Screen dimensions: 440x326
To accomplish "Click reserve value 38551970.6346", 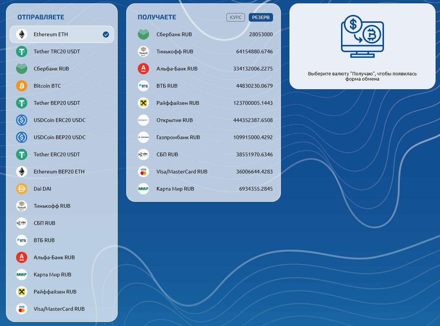I will pyautogui.click(x=254, y=154).
